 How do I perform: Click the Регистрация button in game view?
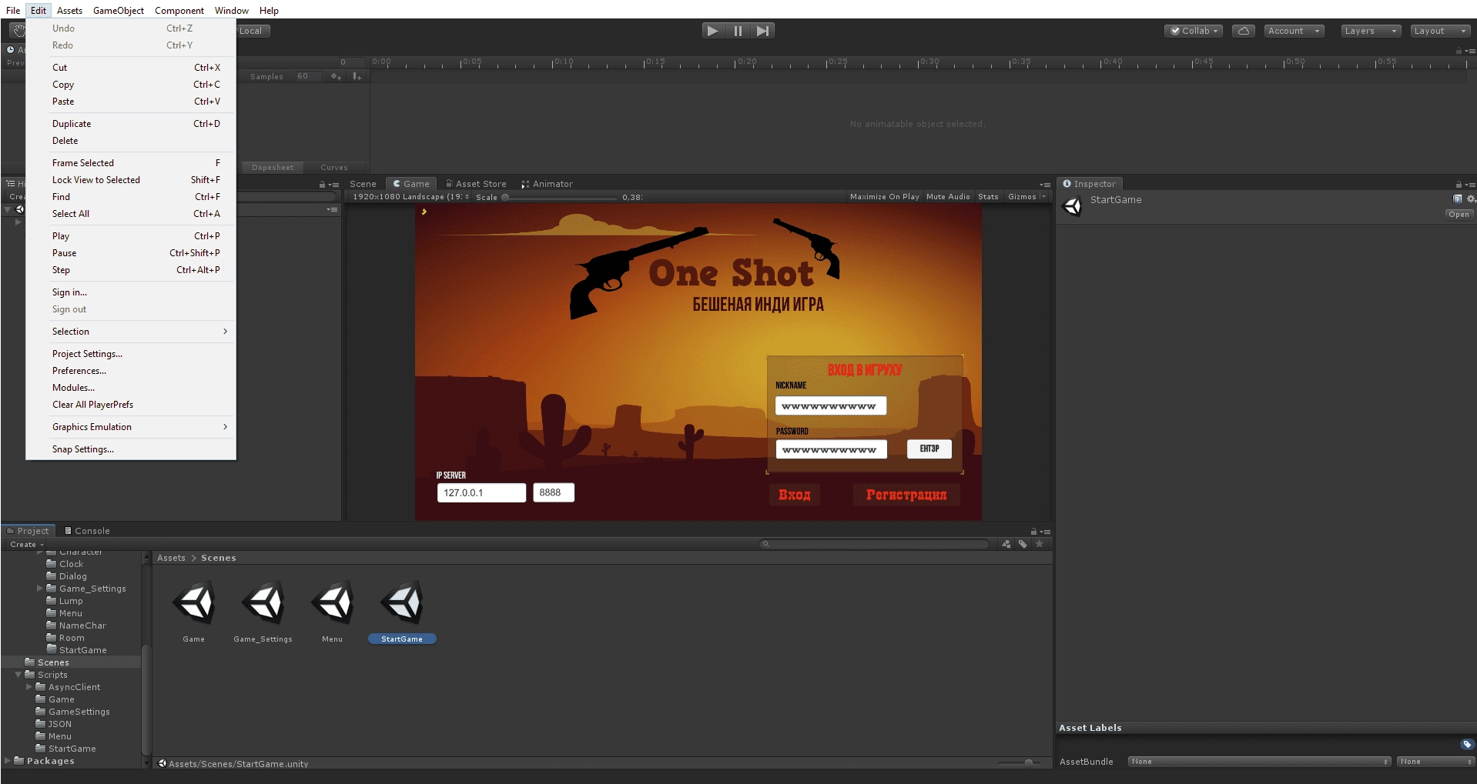click(x=906, y=495)
